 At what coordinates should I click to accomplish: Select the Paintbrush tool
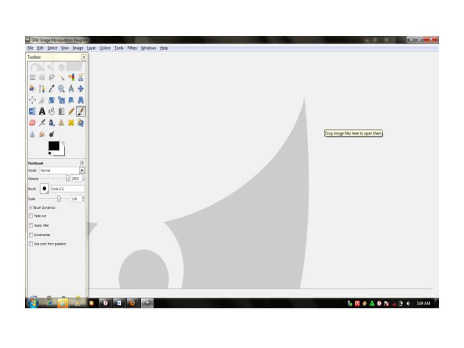(81, 111)
